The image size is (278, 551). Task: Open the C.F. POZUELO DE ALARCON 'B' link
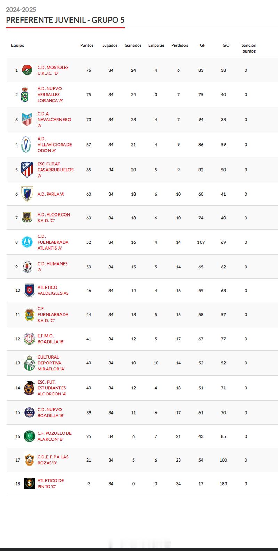pyautogui.click(x=55, y=436)
